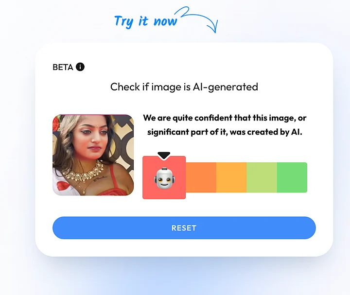Open the uploaded woman portrait thumbnail
Image resolution: width=350 pixels, height=295 pixels.
pyautogui.click(x=93, y=155)
